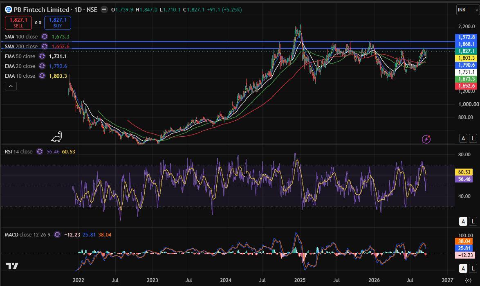Click the 2024 label on time axis
Image resolution: width=480 pixels, height=286 pixels.
tap(226, 280)
